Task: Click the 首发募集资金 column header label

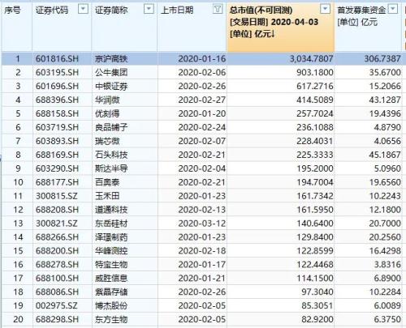Action: click(x=361, y=11)
